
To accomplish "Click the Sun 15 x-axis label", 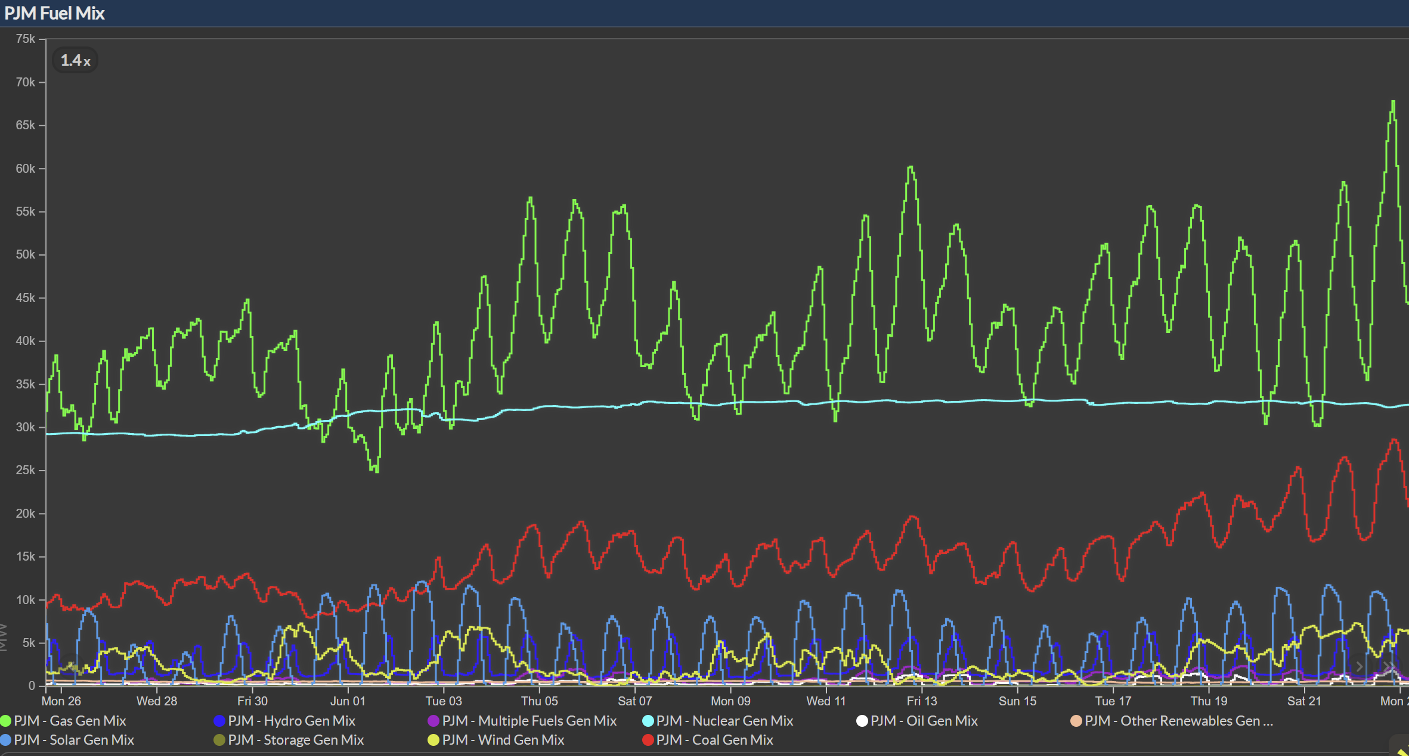I will (x=1018, y=701).
